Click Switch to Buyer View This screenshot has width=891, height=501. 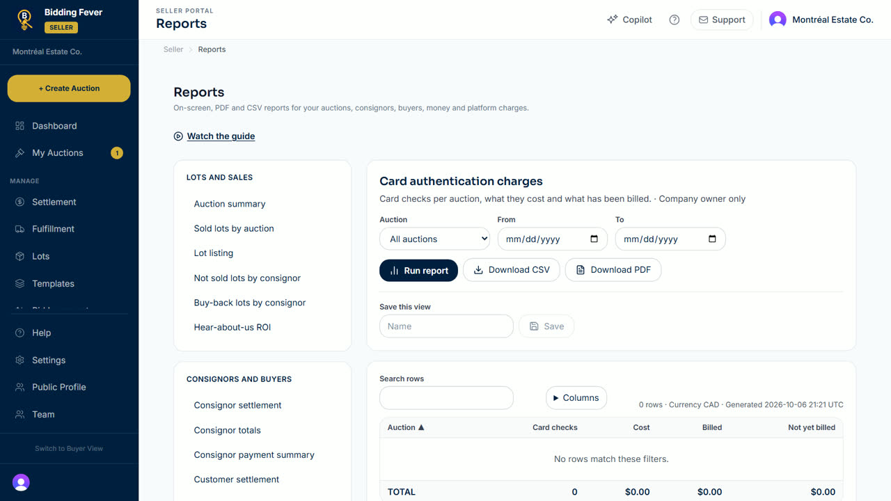click(x=69, y=449)
